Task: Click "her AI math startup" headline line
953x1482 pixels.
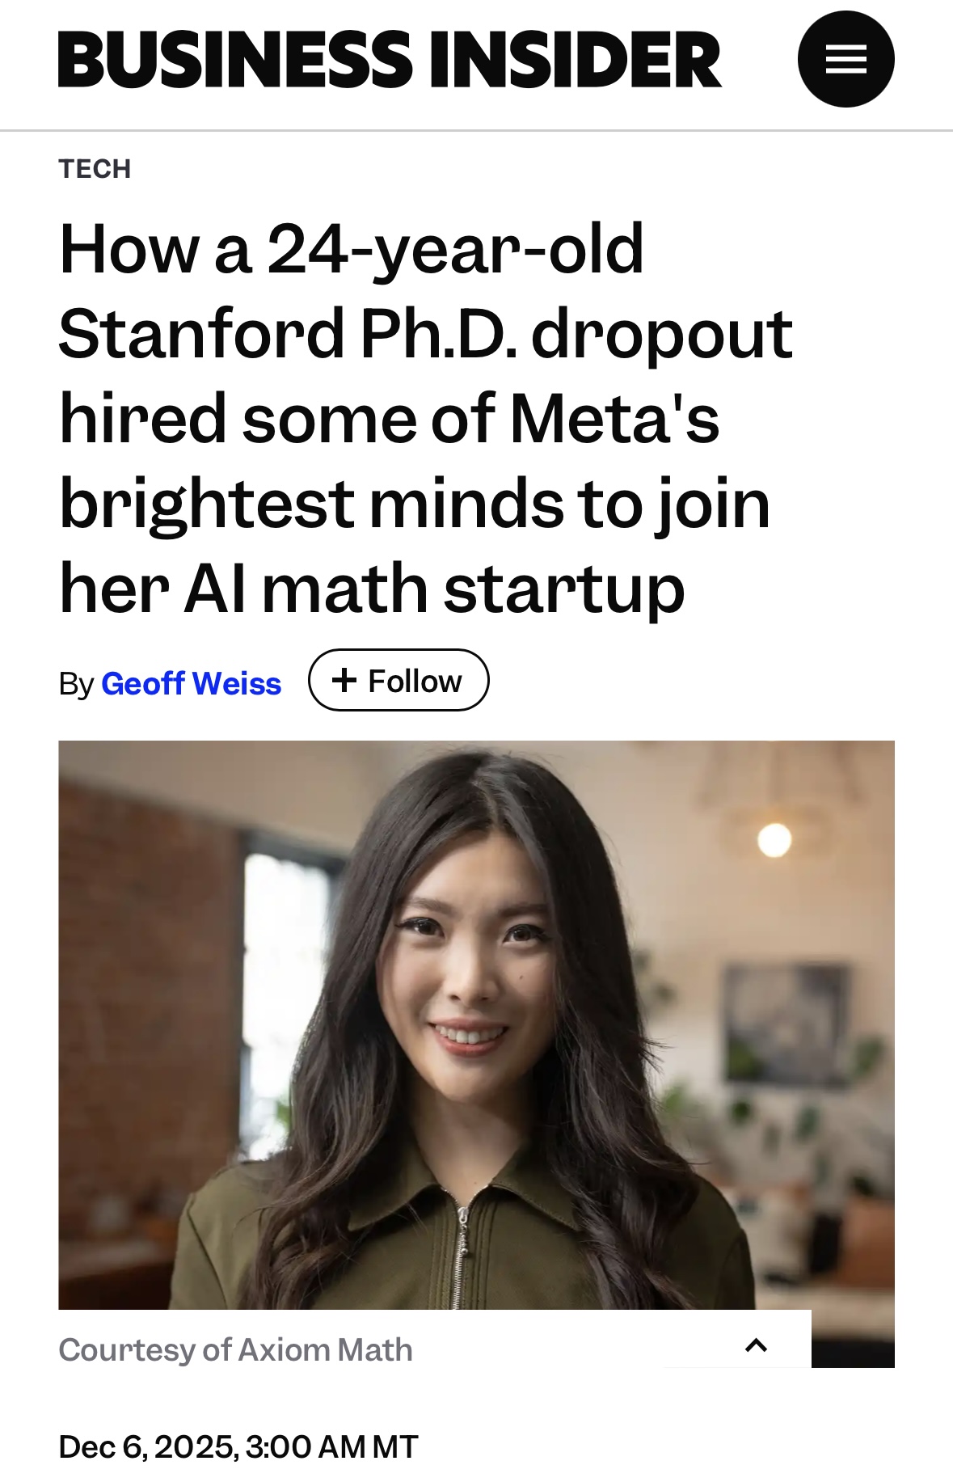Action: (372, 589)
